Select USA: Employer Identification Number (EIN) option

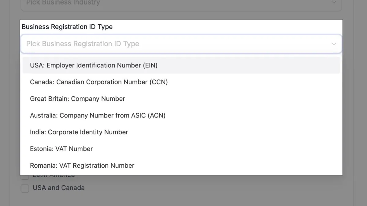click(x=181, y=65)
